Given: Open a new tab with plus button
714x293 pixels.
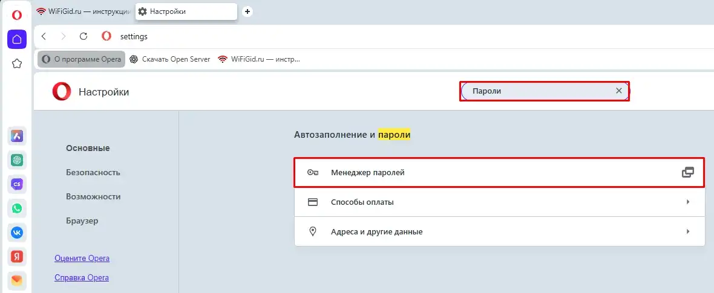Looking at the screenshot, I should (247, 11).
